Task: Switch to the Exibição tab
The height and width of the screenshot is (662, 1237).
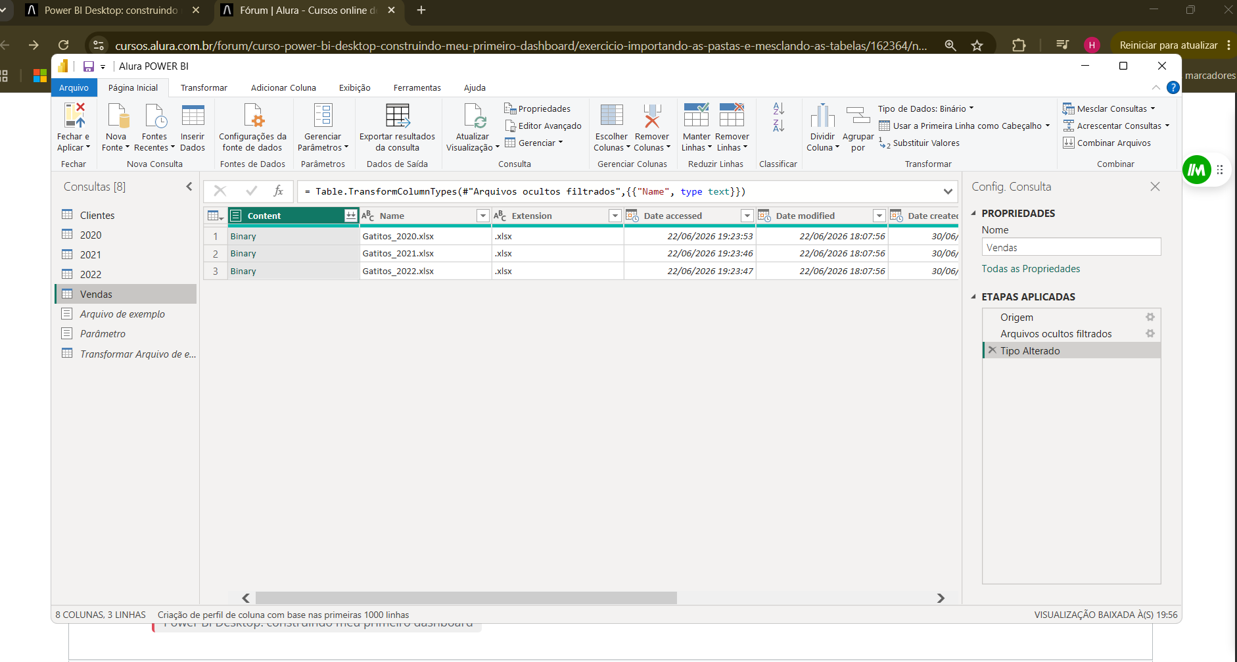Action: pyautogui.click(x=355, y=87)
